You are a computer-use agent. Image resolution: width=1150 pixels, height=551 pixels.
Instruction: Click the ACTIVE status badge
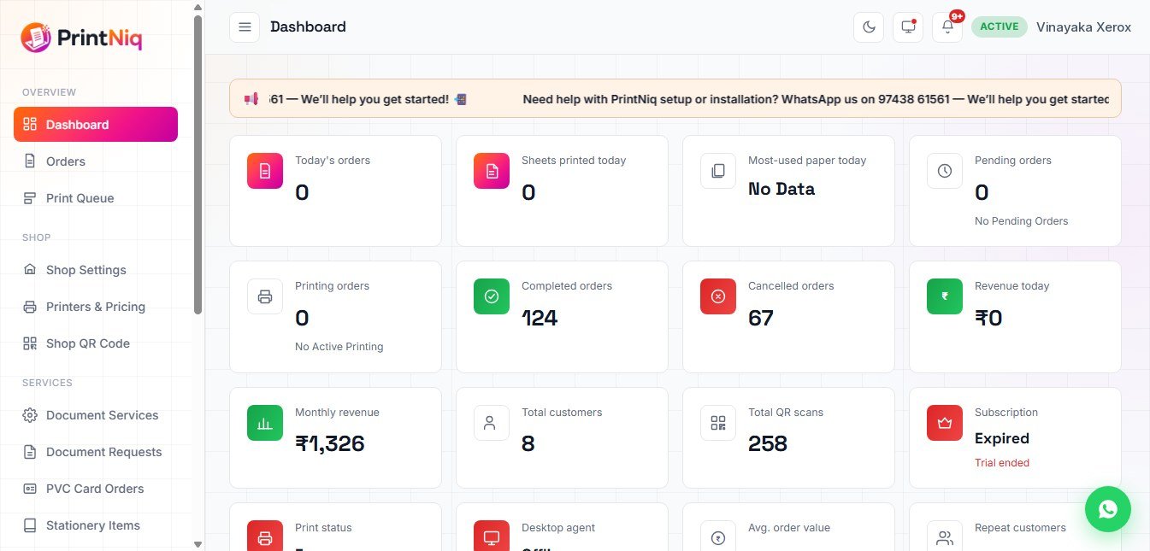[1000, 26]
